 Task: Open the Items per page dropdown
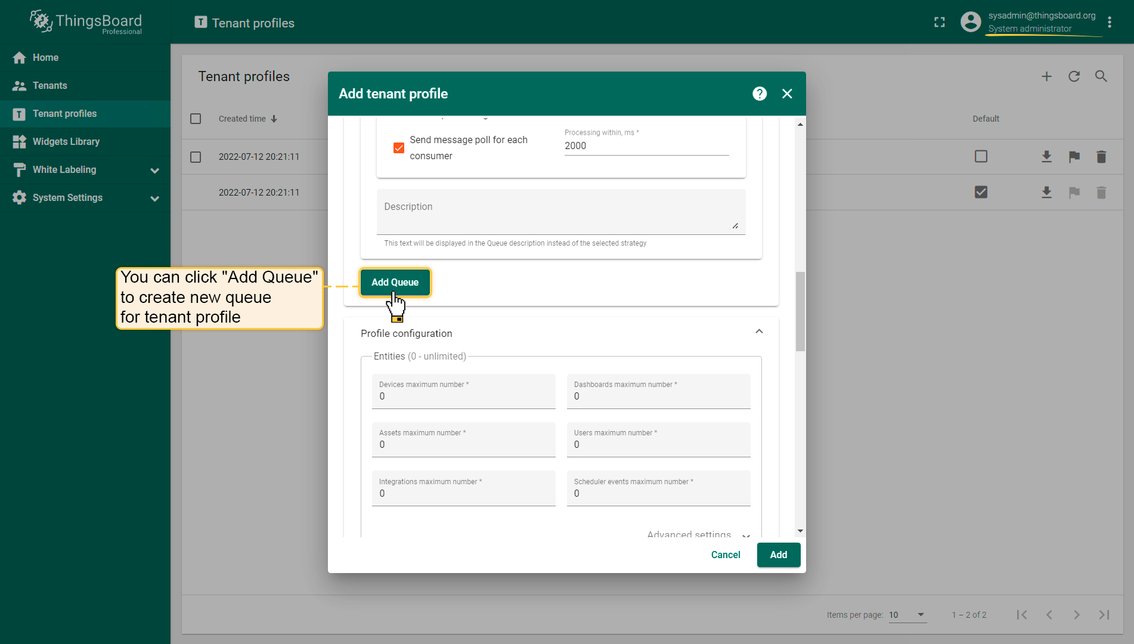[x=907, y=615]
